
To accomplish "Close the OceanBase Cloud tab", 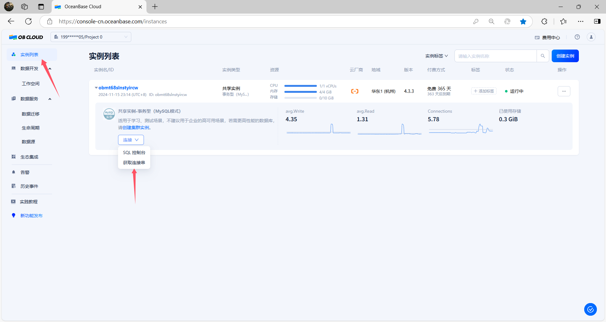I will click(140, 7).
